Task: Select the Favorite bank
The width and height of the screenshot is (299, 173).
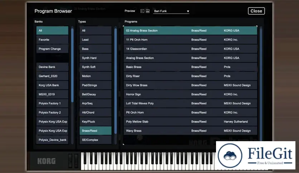Action: click(x=52, y=40)
